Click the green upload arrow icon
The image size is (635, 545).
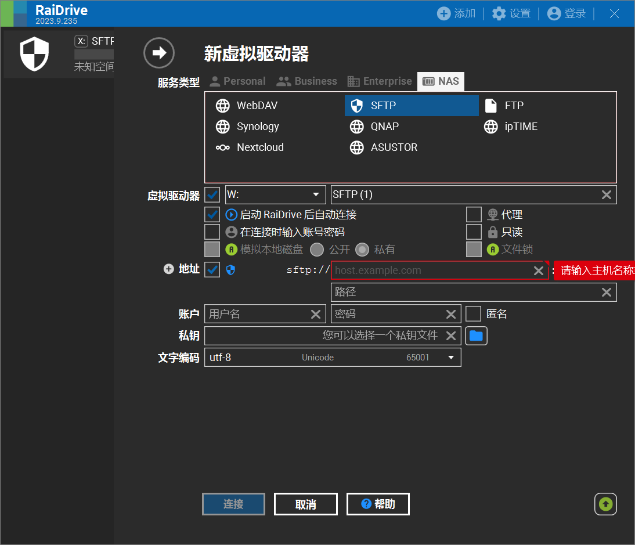click(x=605, y=504)
